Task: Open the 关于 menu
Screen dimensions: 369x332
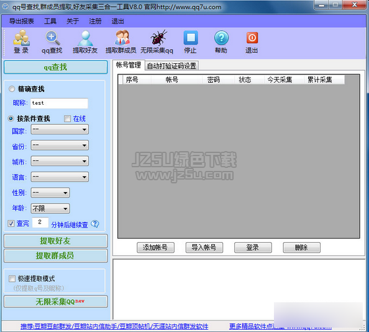Action: point(73,21)
